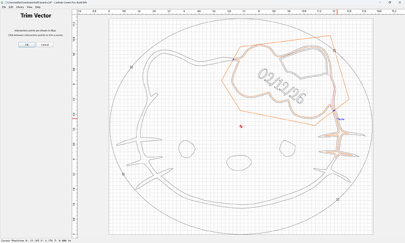
Task: Click the nose oval shape
Action: tap(239, 163)
